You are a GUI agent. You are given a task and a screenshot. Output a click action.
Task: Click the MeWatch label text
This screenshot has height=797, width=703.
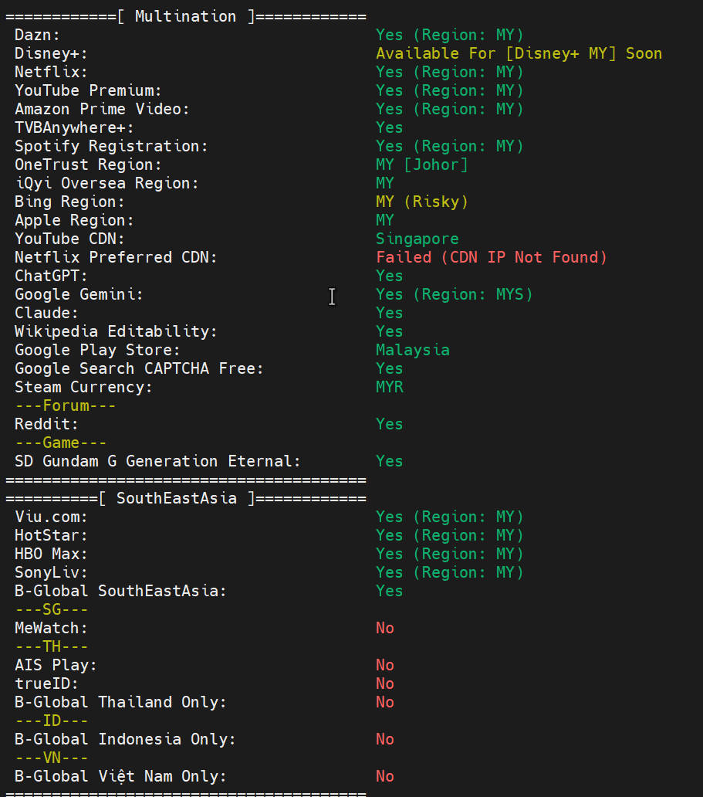(x=51, y=628)
